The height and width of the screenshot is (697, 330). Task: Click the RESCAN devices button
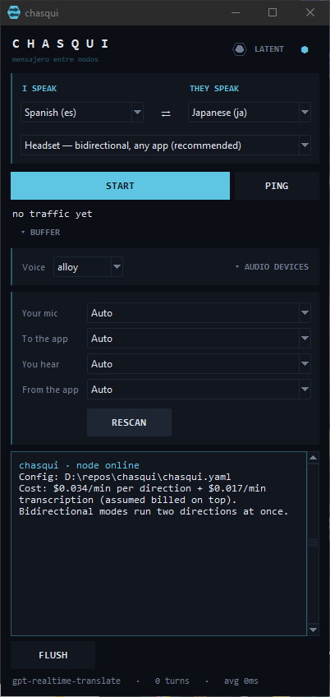tap(129, 422)
